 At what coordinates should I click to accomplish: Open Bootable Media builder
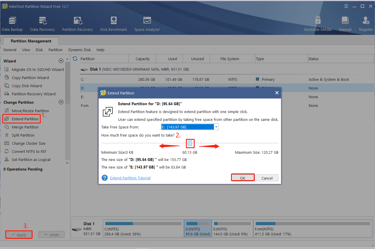(x=318, y=24)
